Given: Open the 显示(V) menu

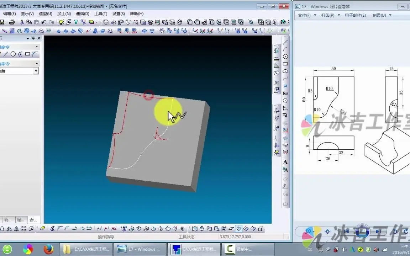Looking at the screenshot, I should point(27,14).
